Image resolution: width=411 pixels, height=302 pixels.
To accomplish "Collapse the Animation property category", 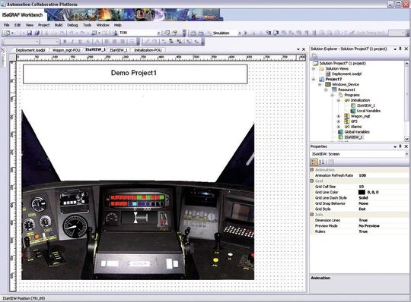I will point(312,169).
